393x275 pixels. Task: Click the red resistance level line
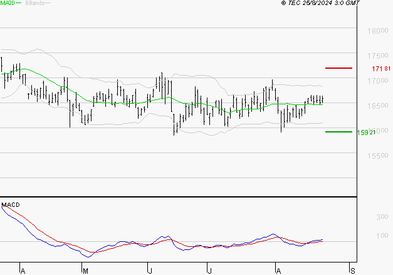coord(338,68)
